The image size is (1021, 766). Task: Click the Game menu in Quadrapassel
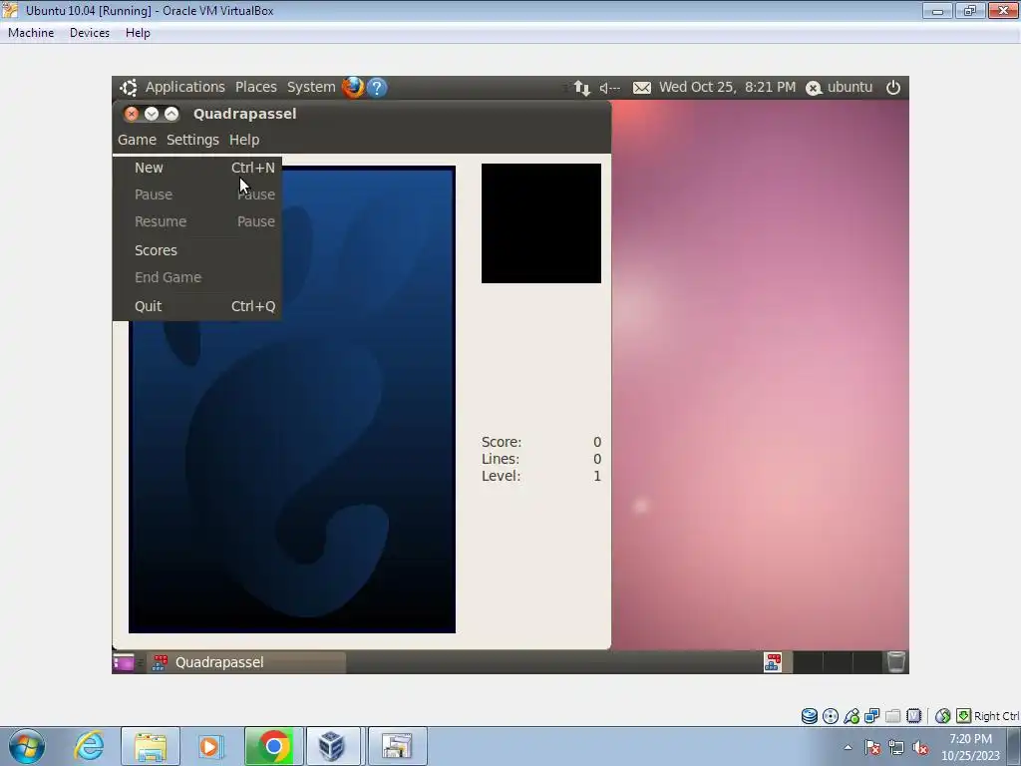(137, 140)
